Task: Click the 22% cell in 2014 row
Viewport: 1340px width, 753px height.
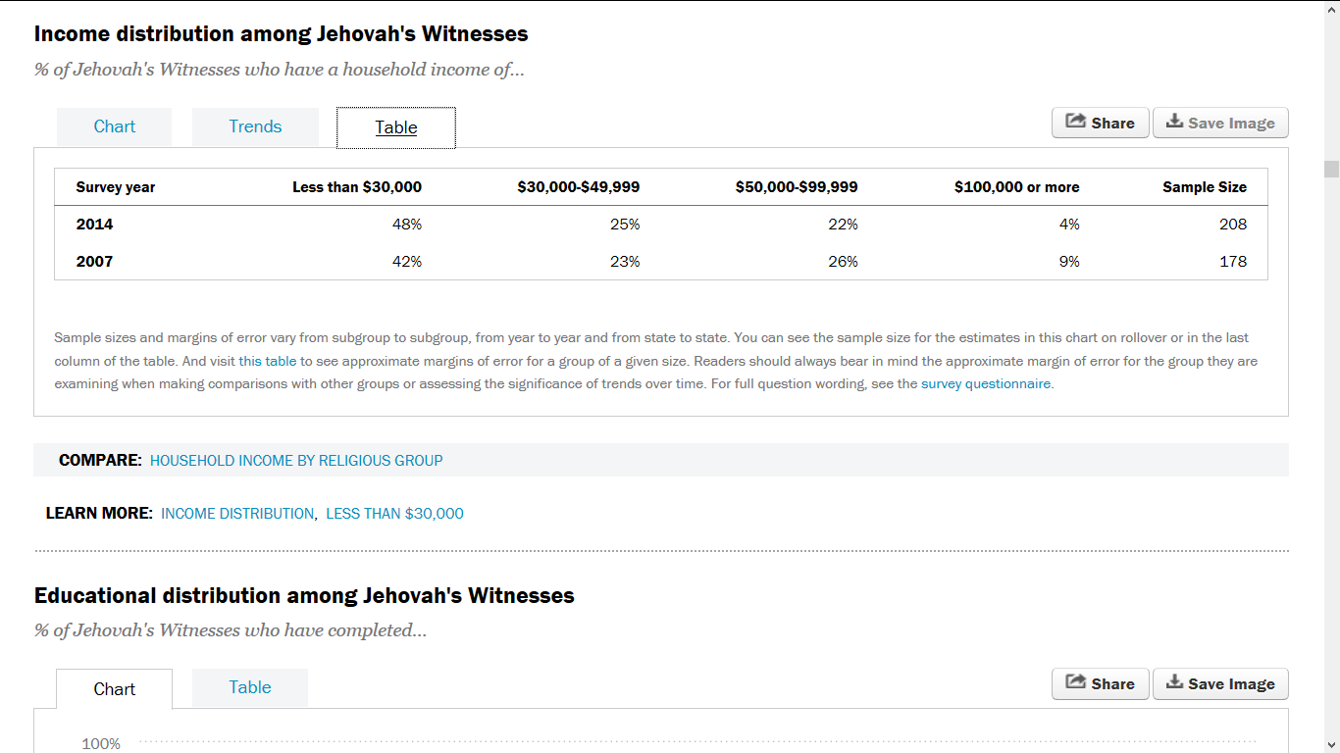Action: click(843, 225)
